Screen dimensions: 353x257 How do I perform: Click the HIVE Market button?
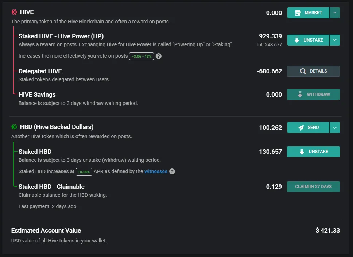pos(308,13)
